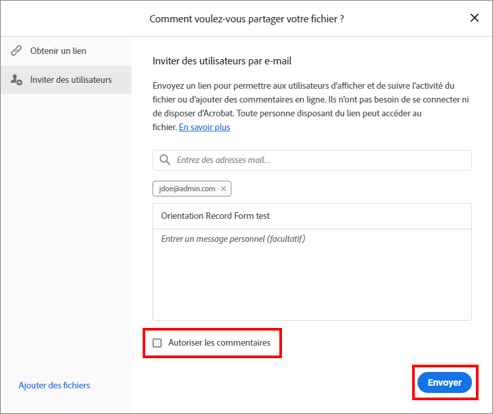Click the Inviter des utilisateurs par e-mail heading
Screen dimensions: 493x414
point(222,61)
